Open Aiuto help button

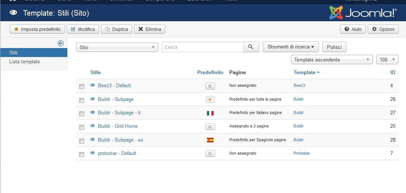(353, 29)
